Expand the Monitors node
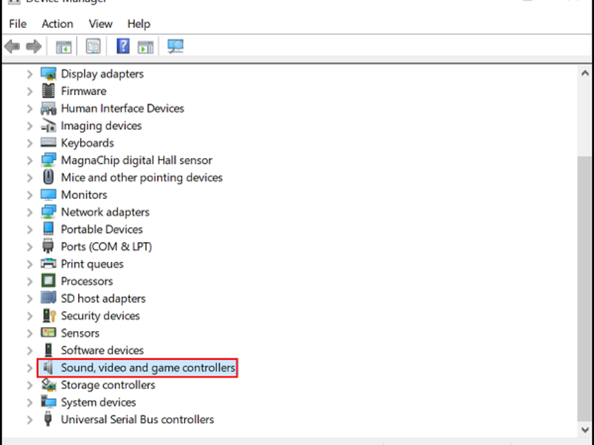This screenshot has height=445, width=594. click(30, 195)
